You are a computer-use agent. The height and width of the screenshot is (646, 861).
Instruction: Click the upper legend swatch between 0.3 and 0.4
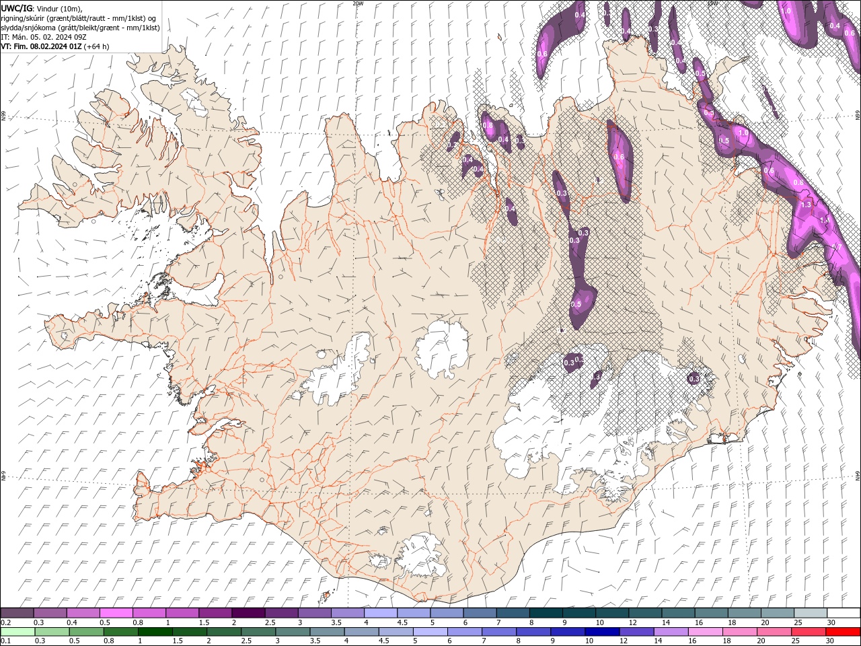tap(50, 613)
